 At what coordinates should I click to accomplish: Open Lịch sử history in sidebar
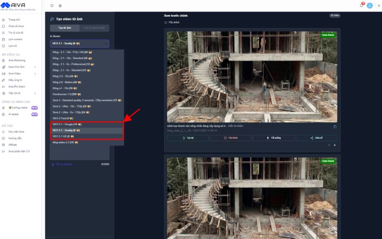12,46
